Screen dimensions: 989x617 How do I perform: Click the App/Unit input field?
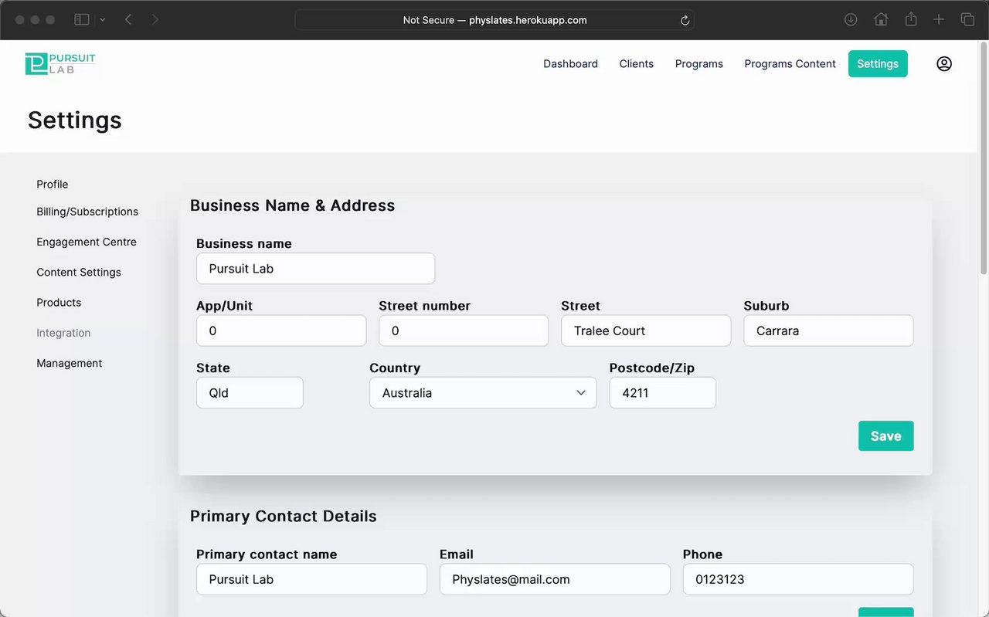coord(281,331)
